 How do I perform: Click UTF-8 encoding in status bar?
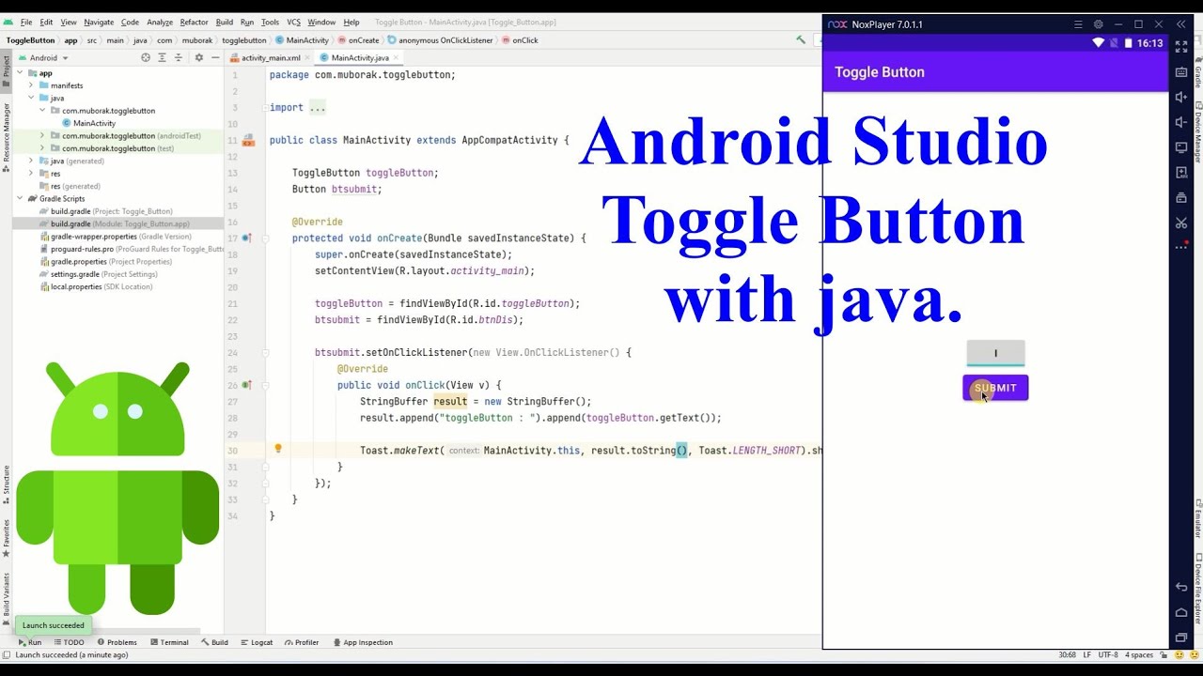point(1107,655)
